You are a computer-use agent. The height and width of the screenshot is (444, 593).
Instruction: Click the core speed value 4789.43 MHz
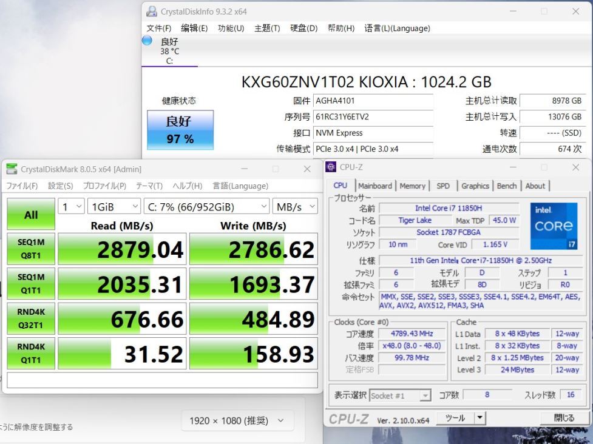412,334
